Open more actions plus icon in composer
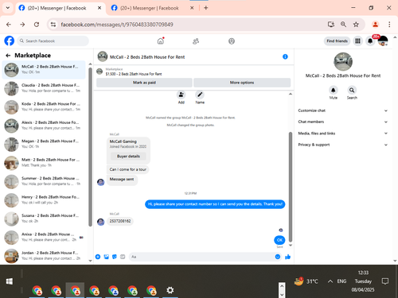The width and height of the screenshot is (398, 298). pos(98,257)
